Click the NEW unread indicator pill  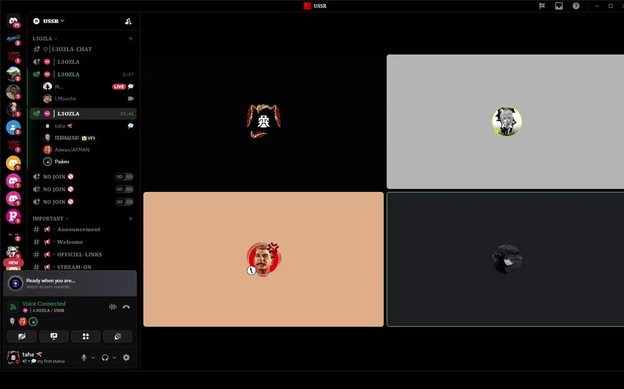13,263
